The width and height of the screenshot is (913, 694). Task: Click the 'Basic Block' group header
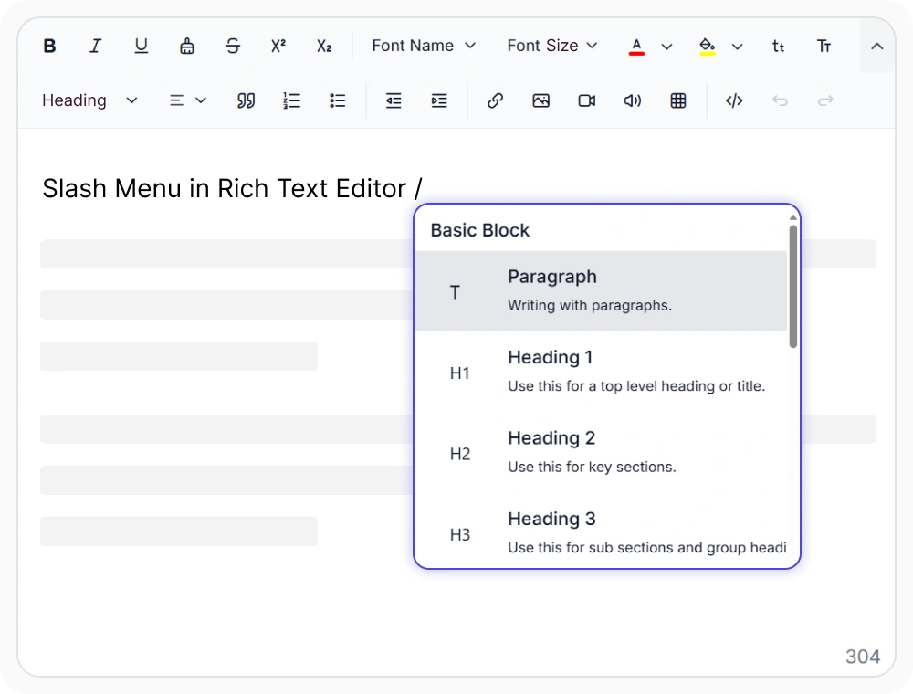(x=480, y=230)
